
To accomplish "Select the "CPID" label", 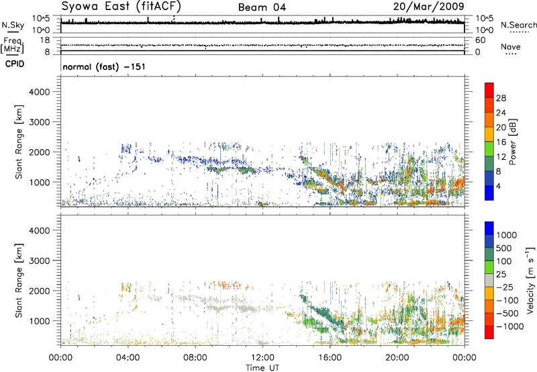I will 15,64.
